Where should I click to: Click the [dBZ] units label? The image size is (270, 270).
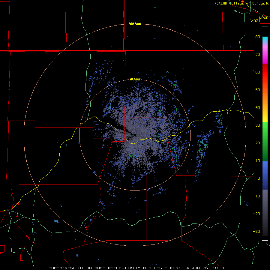click(255, 21)
